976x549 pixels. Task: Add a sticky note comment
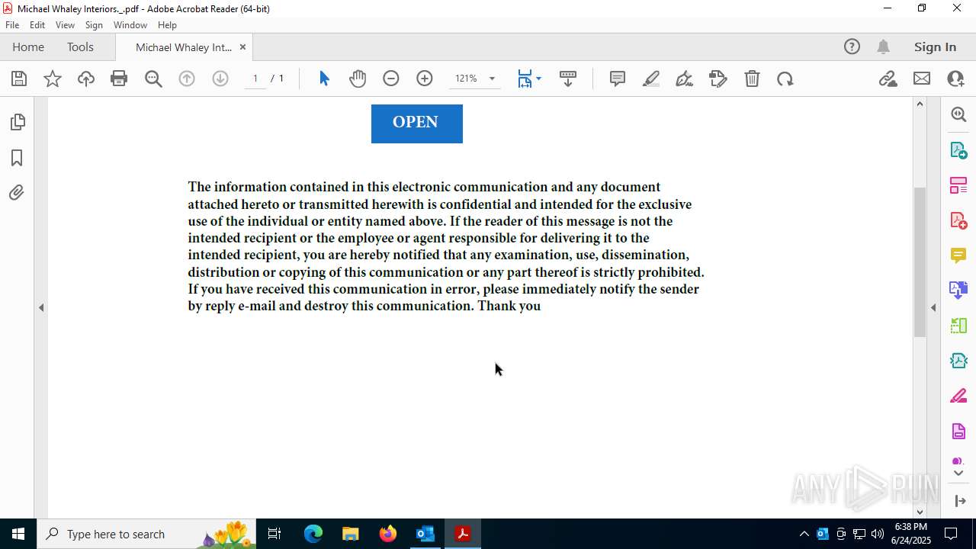(x=618, y=79)
